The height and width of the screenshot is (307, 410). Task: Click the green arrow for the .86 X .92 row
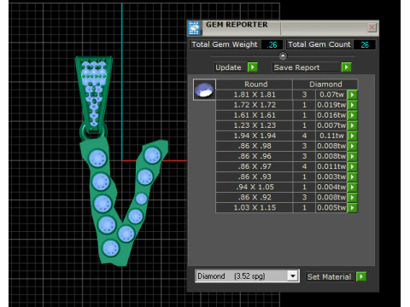click(353, 197)
